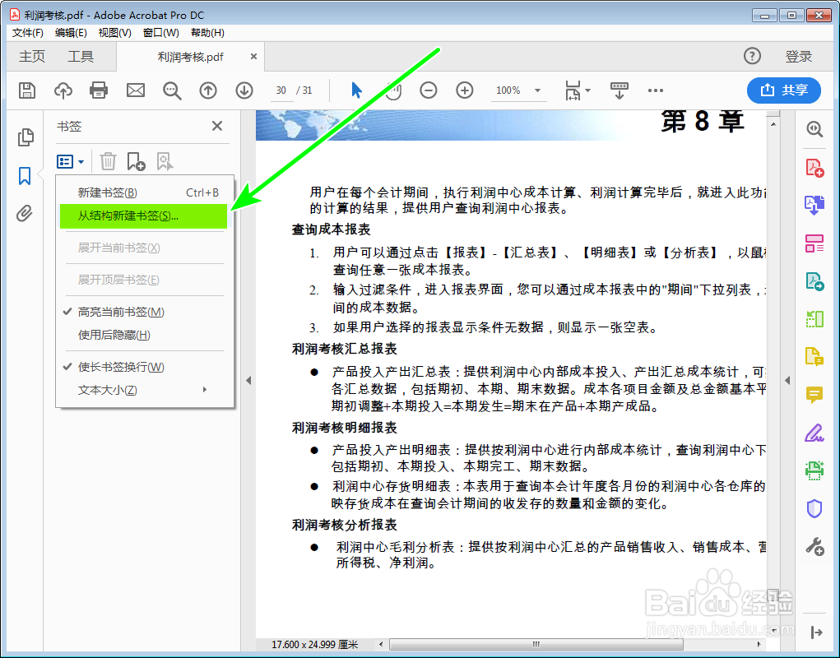Print the document using printer icon
840x658 pixels.
(99, 90)
